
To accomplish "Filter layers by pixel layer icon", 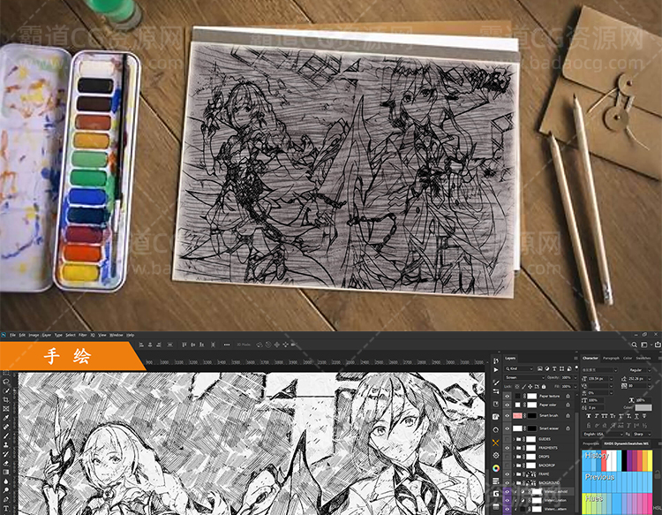I will (540, 369).
